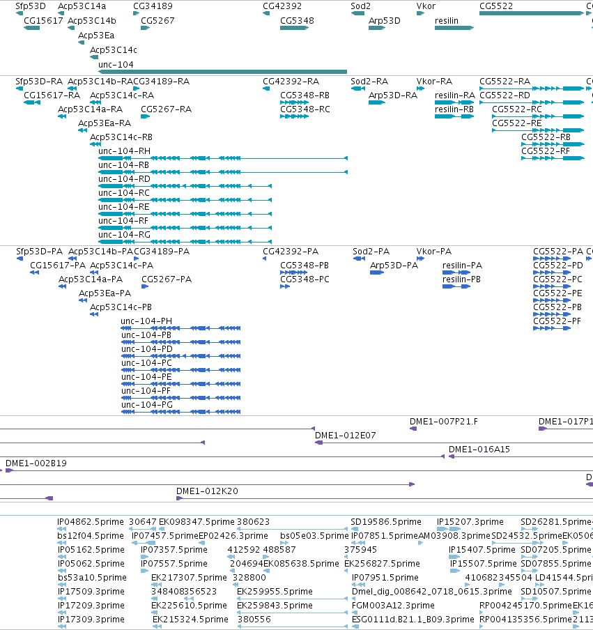Select the Sod2 gene label

[x=360, y=6]
